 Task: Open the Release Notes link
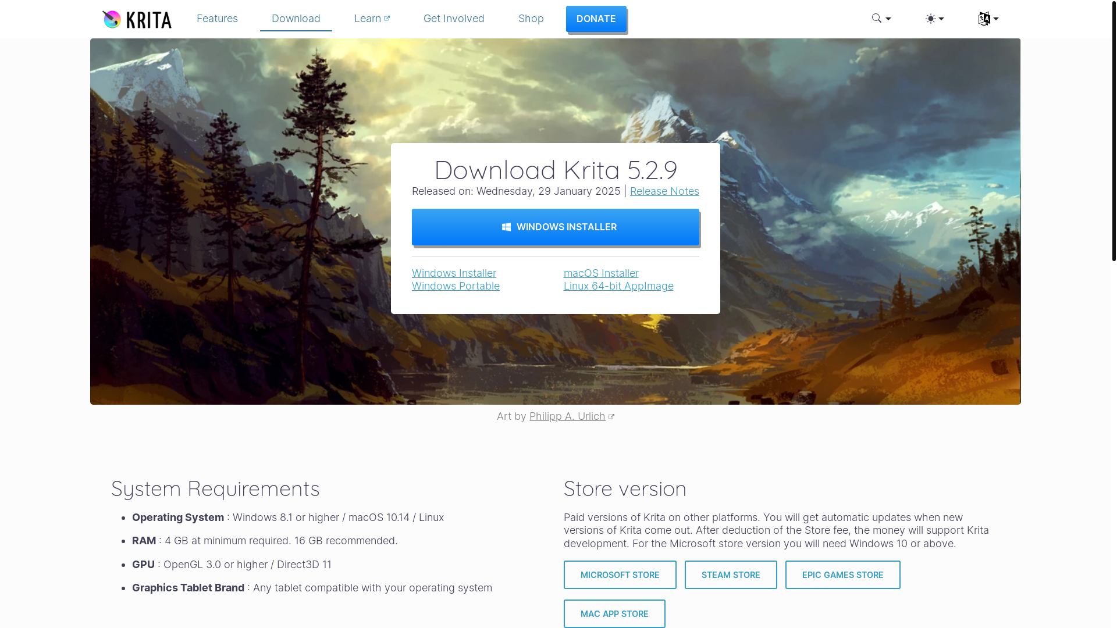pos(664,191)
